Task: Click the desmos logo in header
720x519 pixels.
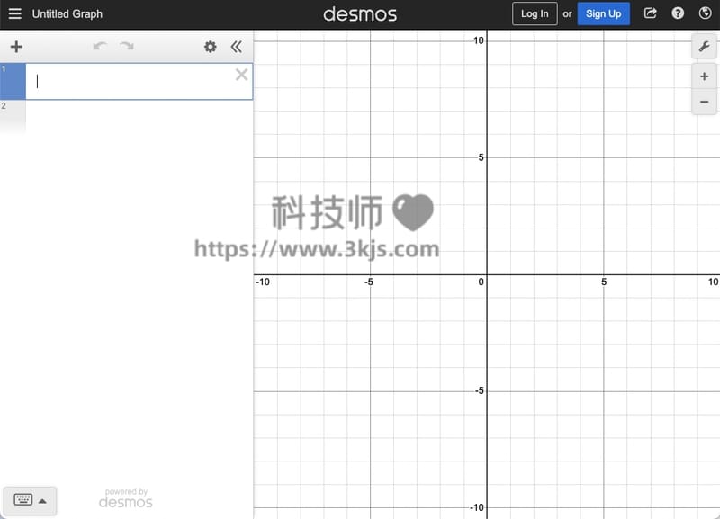Action: [360, 14]
